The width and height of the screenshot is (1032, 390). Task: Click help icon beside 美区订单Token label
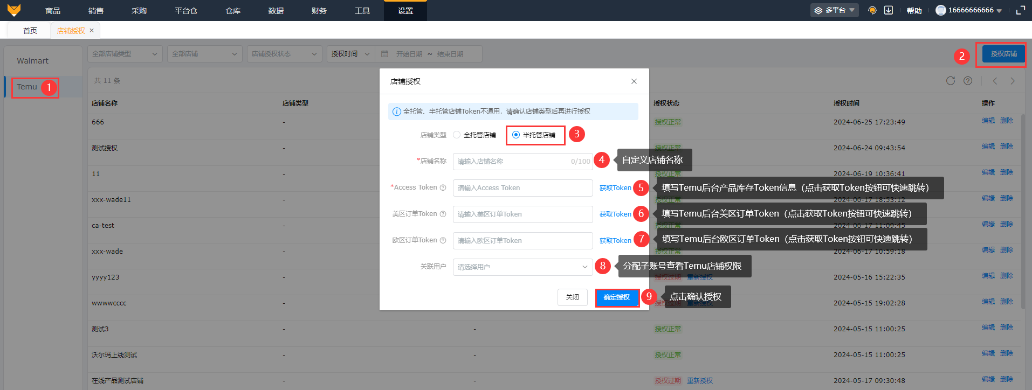443,214
